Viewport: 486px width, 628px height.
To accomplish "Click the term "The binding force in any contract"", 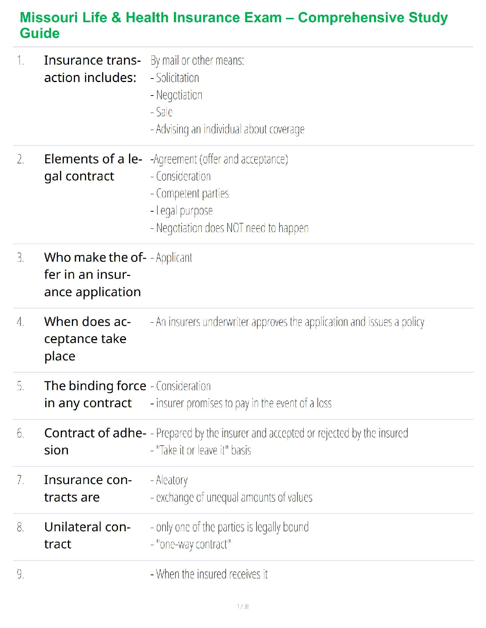I will click(95, 394).
